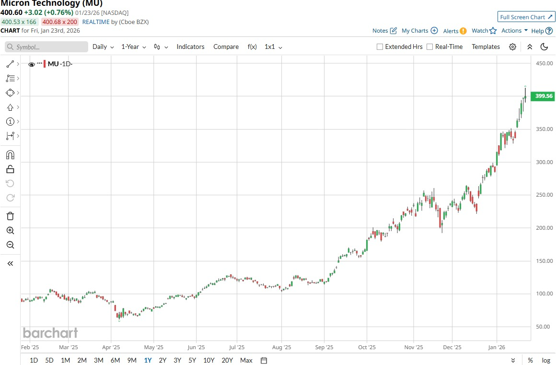556x365 pixels.
Task: Pick the numbered label tool
Action: pyautogui.click(x=10, y=122)
